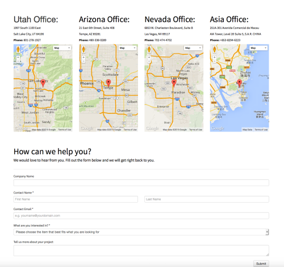This screenshot has width=284, height=267.
Task: Focus the First Name field
Action: (76, 199)
